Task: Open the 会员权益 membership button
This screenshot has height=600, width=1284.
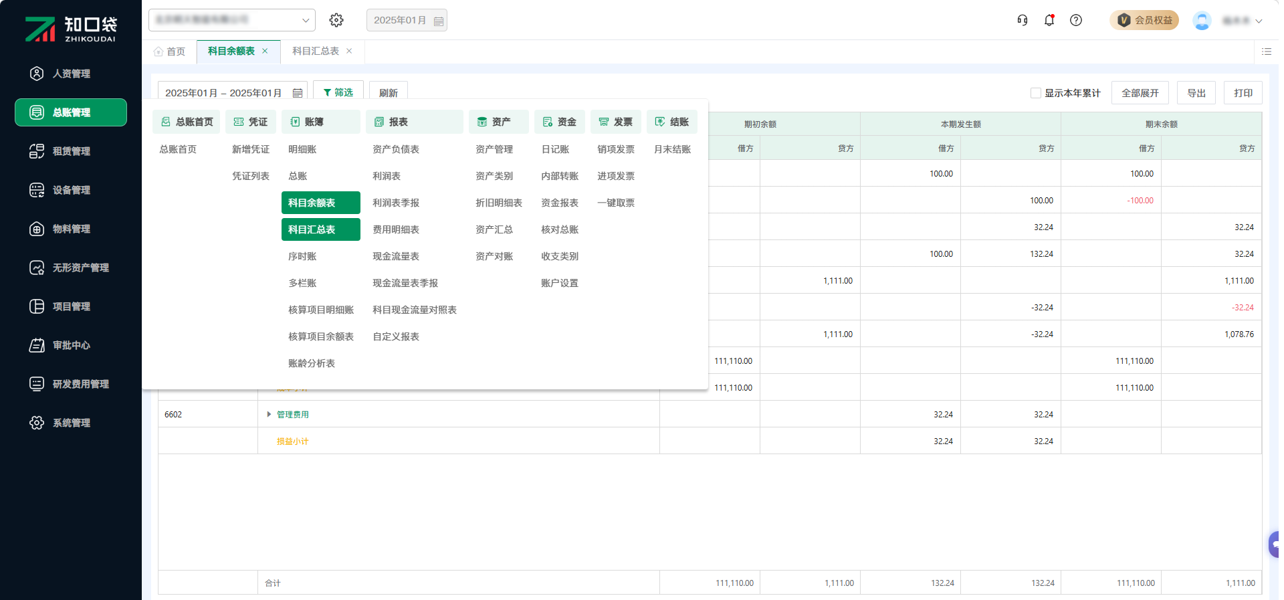Action: click(1144, 20)
